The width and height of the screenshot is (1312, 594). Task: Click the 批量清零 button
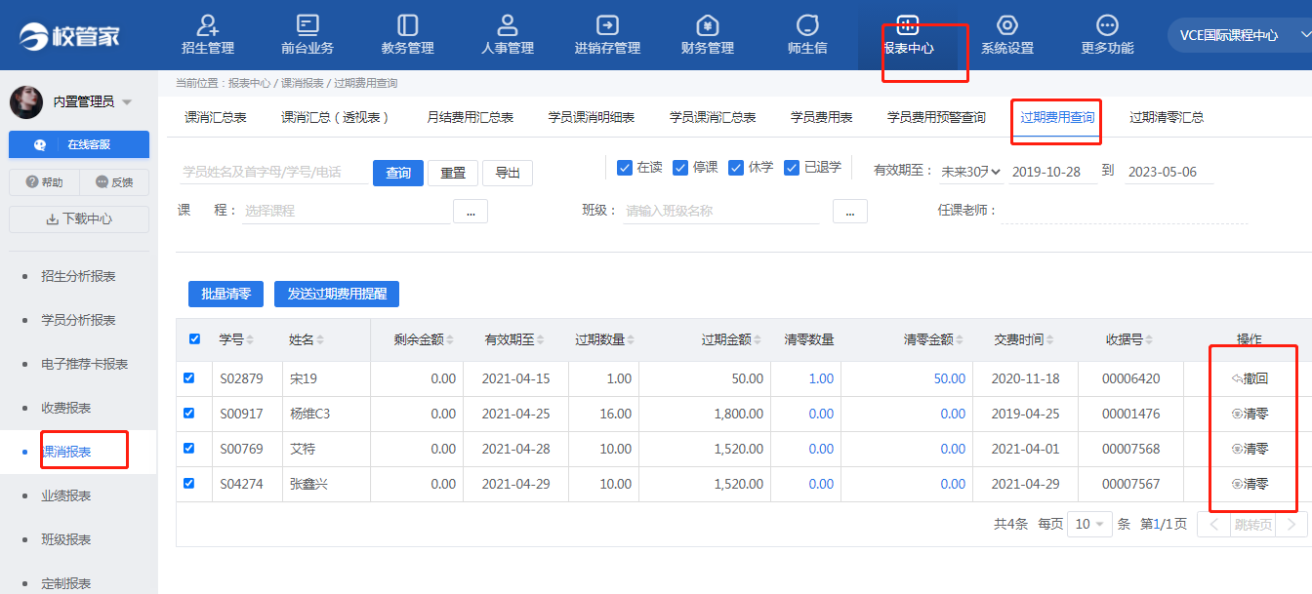(x=225, y=294)
